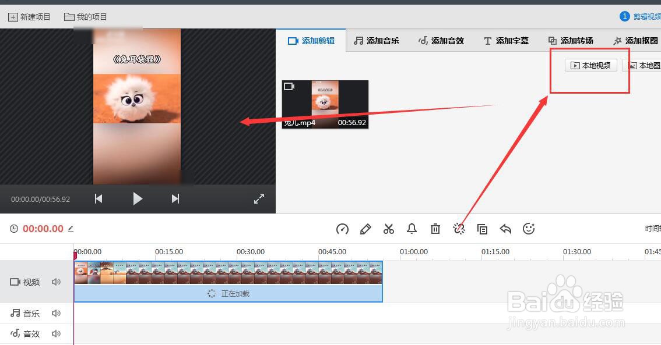The height and width of the screenshot is (345, 661).
Task: Click the bell icon in timeline toolbar
Action: (412, 229)
